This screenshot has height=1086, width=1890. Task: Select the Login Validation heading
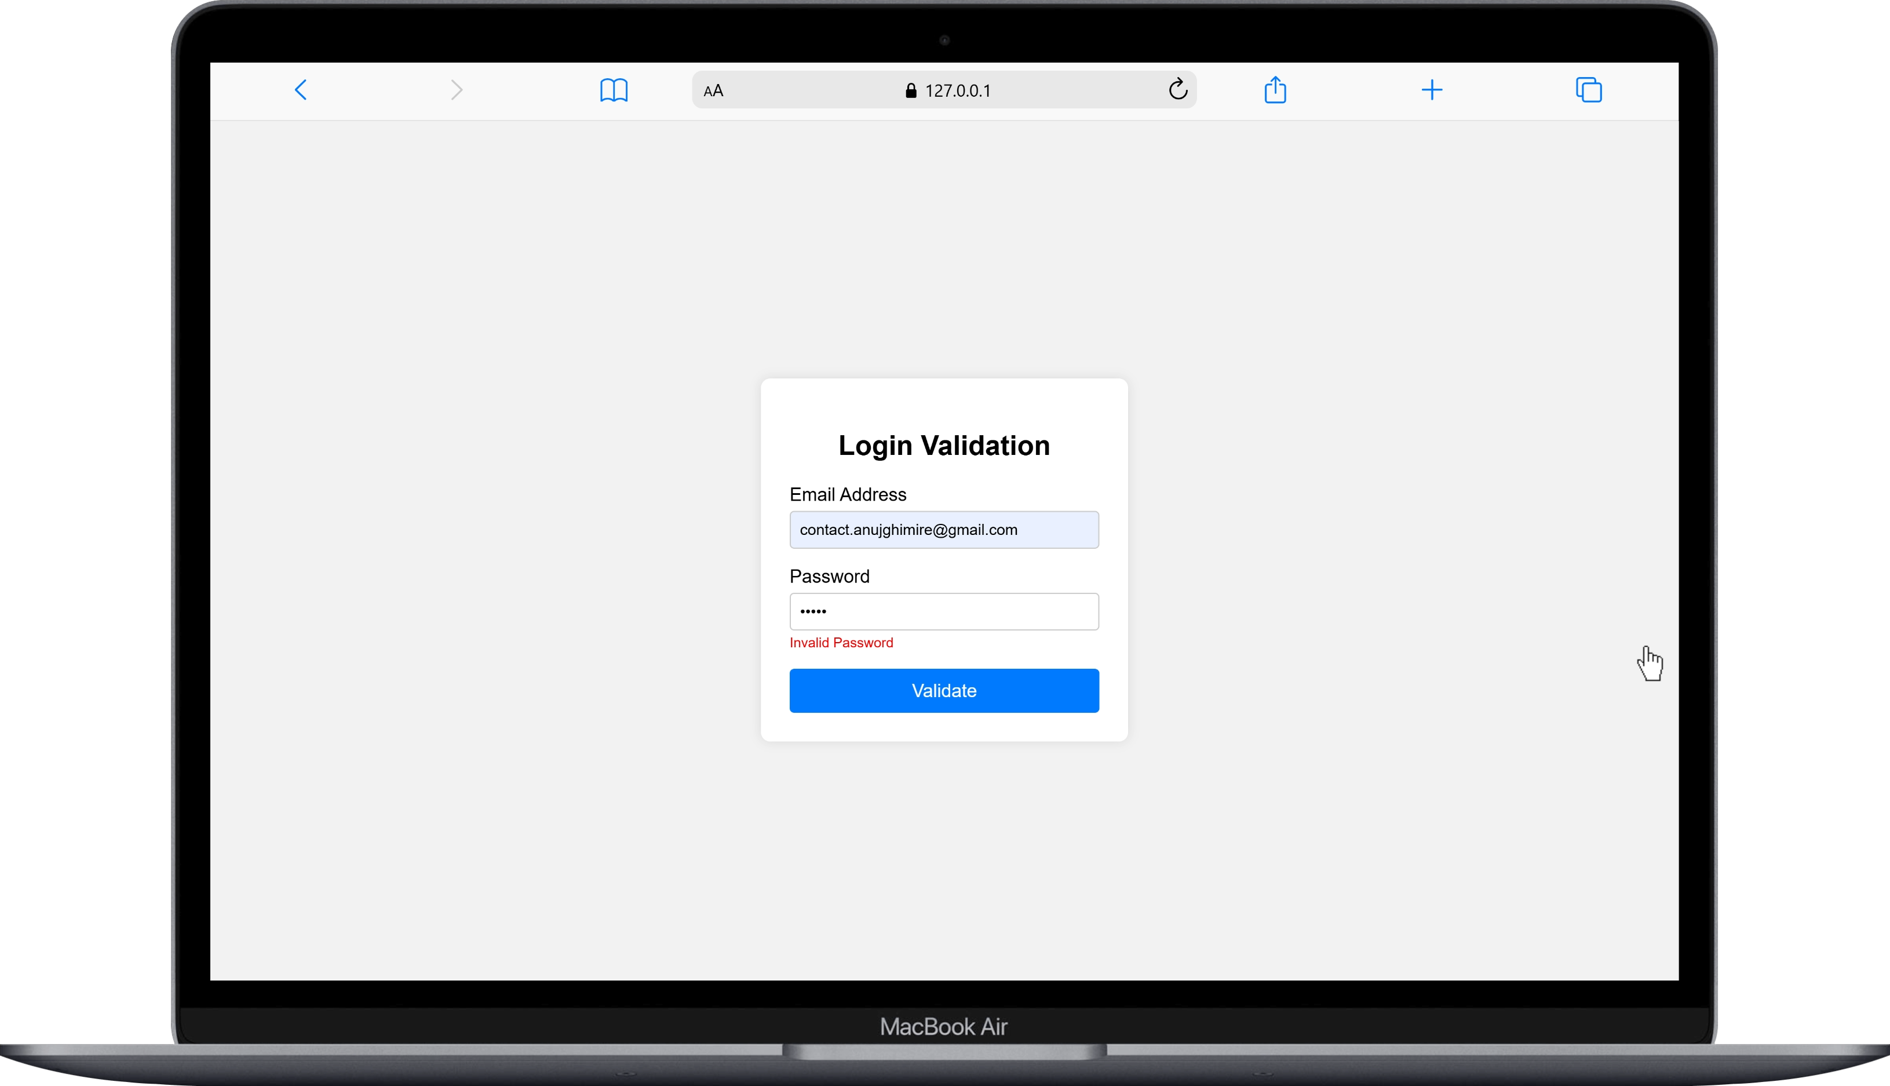tap(944, 445)
